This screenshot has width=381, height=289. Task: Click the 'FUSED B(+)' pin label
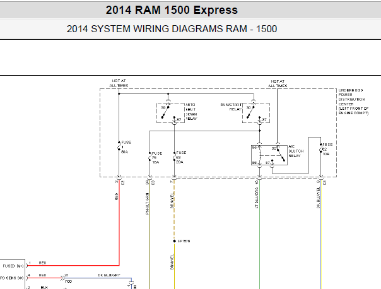click(x=13, y=266)
